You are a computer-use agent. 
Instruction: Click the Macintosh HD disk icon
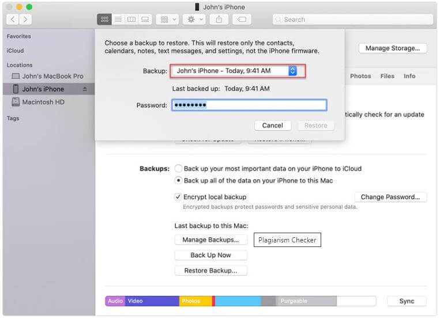16,102
